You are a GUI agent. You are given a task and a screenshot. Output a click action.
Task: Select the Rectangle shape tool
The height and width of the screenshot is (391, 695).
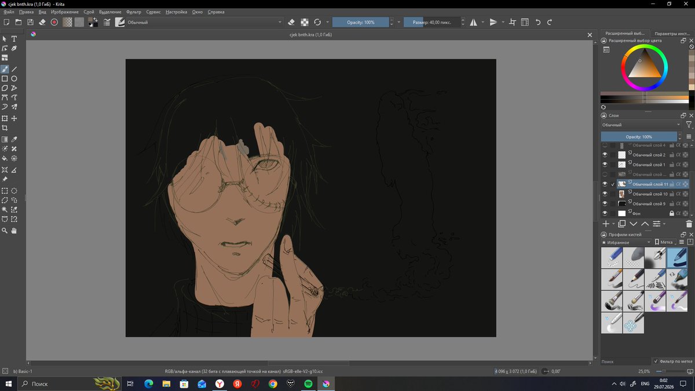(5, 79)
